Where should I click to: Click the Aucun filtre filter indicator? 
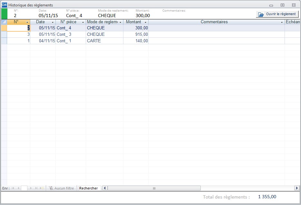coord(62,188)
